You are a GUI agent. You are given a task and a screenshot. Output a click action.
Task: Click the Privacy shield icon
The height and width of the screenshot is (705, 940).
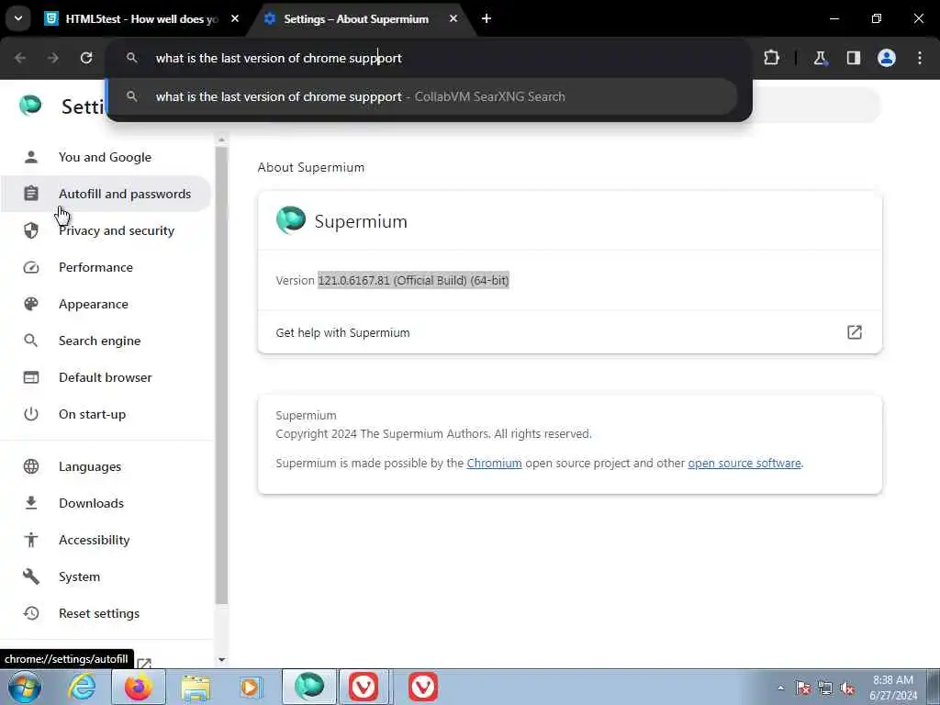(x=31, y=230)
